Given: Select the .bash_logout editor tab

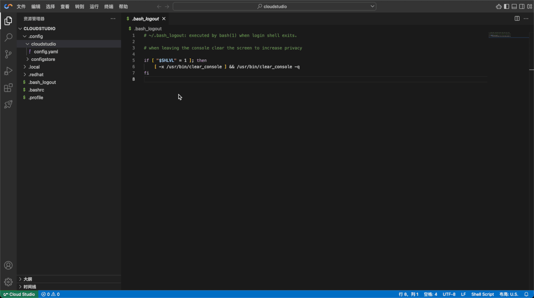Looking at the screenshot, I should tap(145, 19).
